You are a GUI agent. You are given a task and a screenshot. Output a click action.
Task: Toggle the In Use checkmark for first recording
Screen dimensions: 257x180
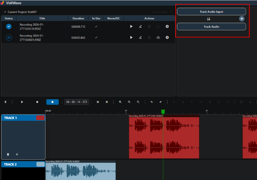tap(96, 27)
